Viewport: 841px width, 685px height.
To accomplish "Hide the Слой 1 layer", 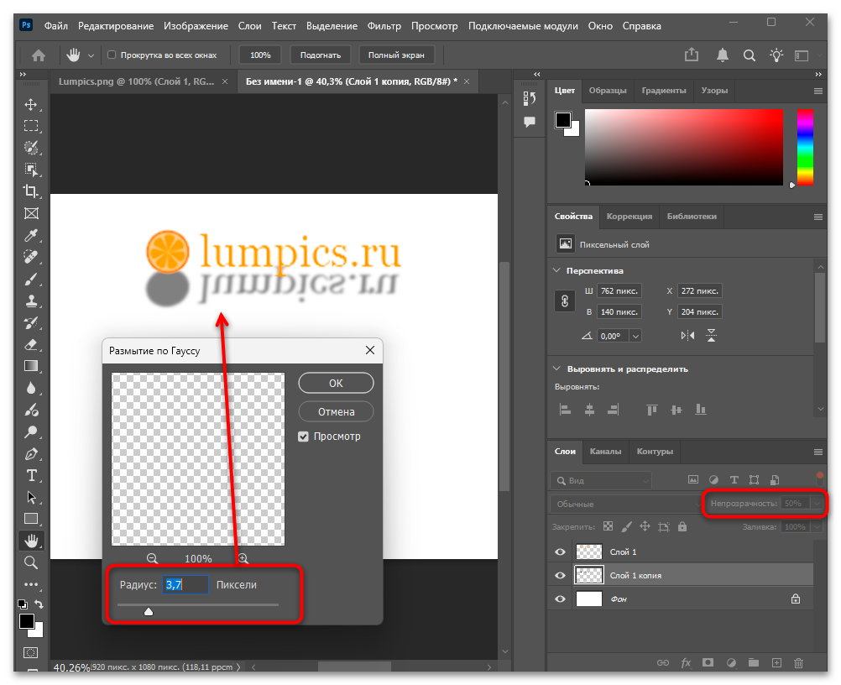I will pos(560,552).
